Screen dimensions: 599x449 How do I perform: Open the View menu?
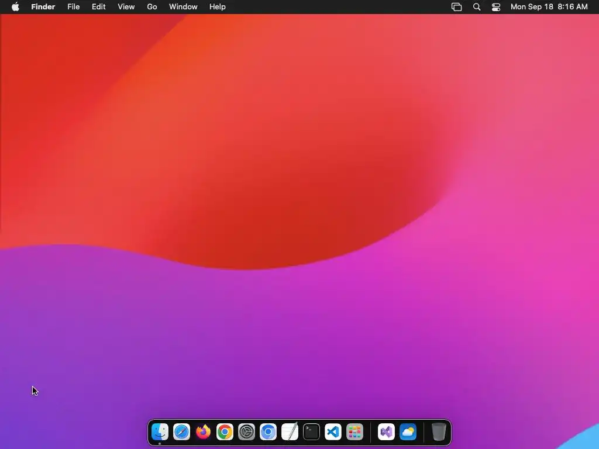pyautogui.click(x=126, y=7)
